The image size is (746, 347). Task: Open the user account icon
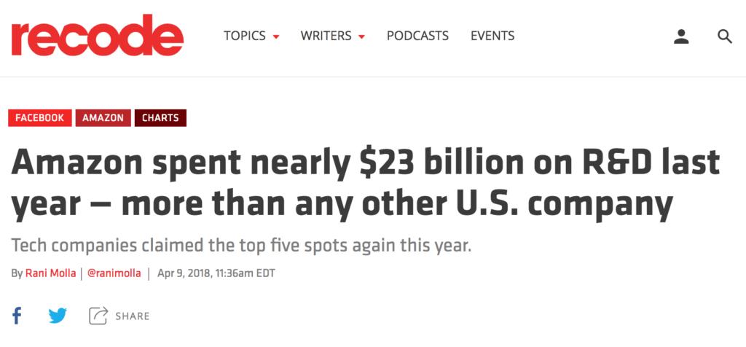point(681,36)
